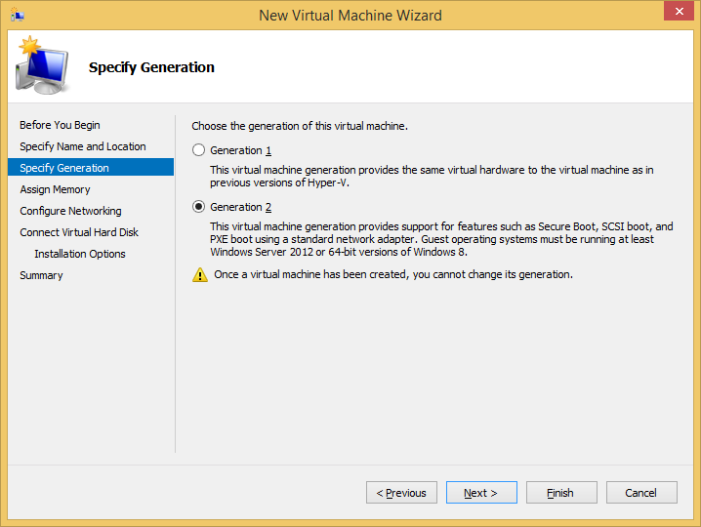Go to the Summary step
701x527 pixels.
pyautogui.click(x=41, y=275)
